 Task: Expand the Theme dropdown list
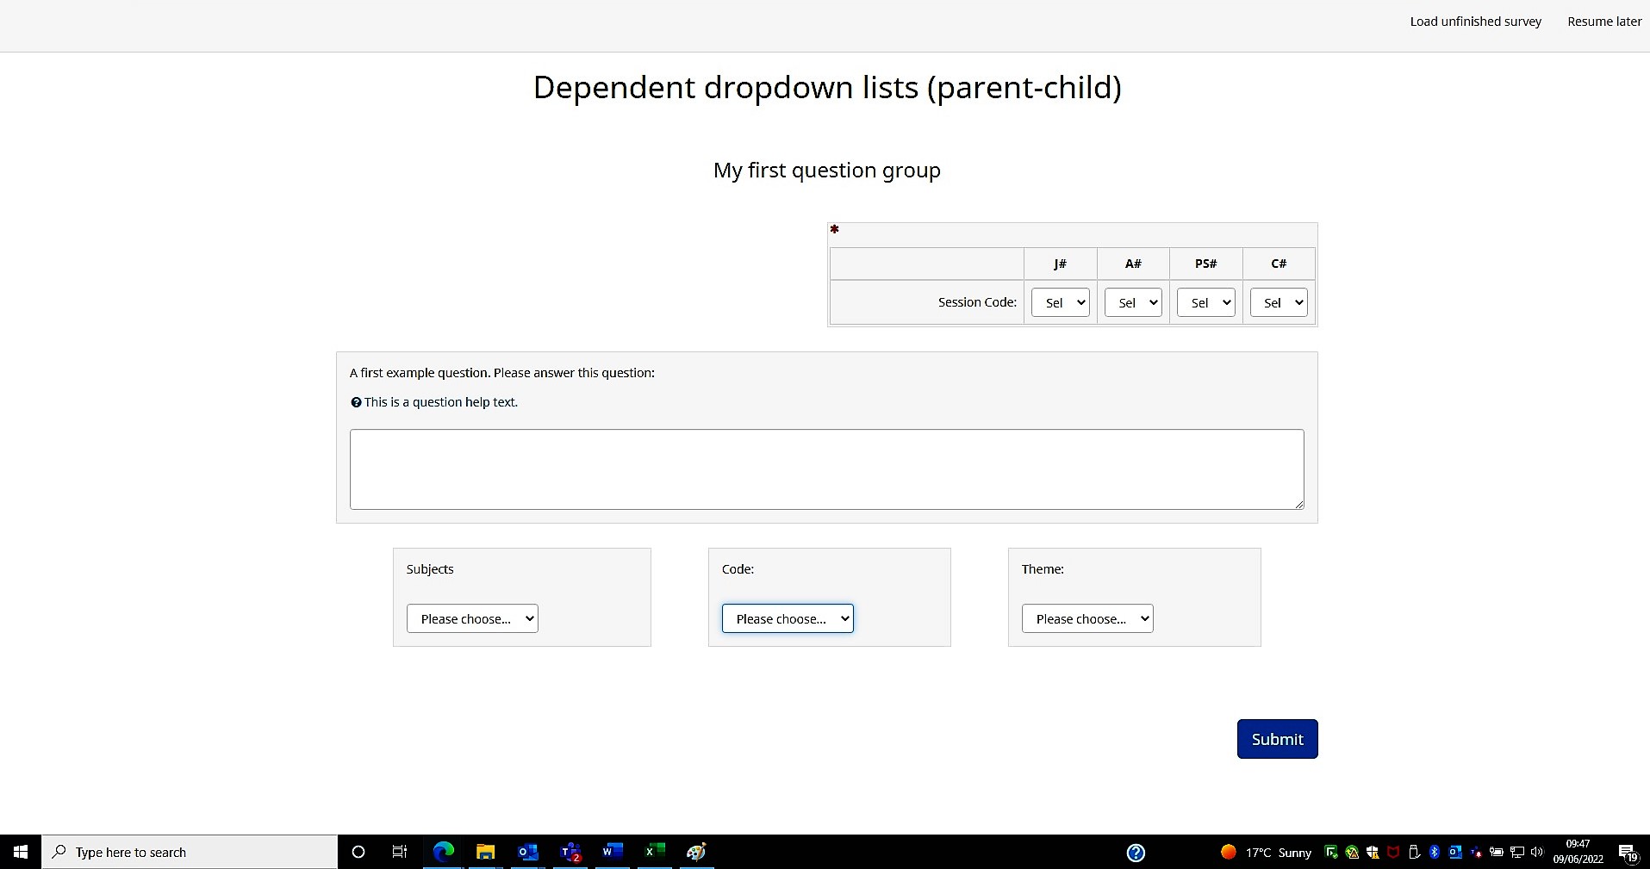(1087, 618)
